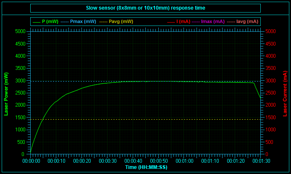Click the 00:01:10 time tick label

(210, 161)
